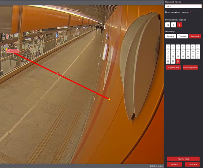Toggle cell number 24 in the grid
The image size is (203, 168).
pos(178,61)
